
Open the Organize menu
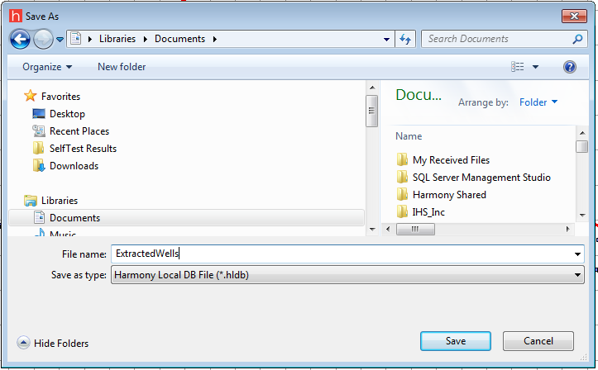coord(47,67)
